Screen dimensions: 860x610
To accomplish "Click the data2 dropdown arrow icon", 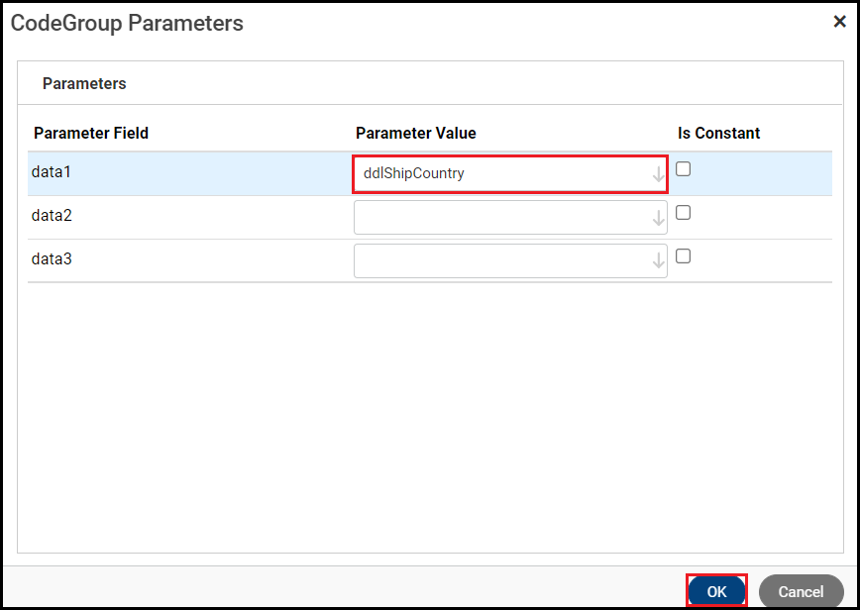I will [x=658, y=219].
